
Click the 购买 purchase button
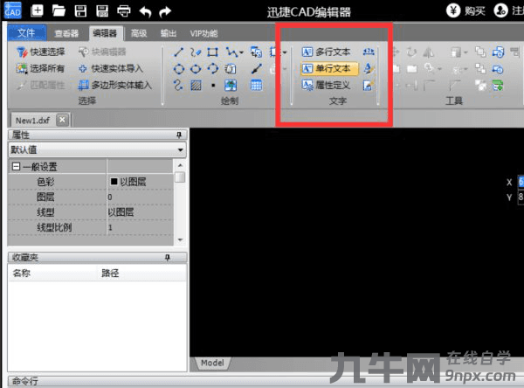tap(465, 11)
